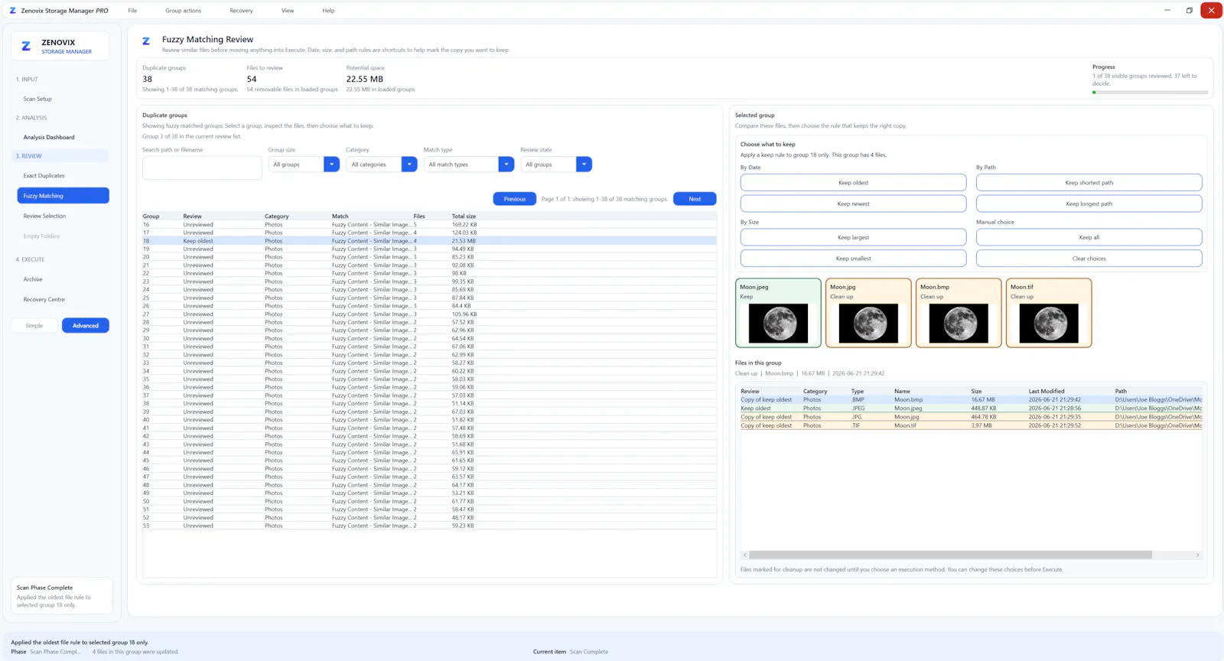Sort groups by the Files column header
Viewport: 1224px width, 661px height.
(419, 217)
